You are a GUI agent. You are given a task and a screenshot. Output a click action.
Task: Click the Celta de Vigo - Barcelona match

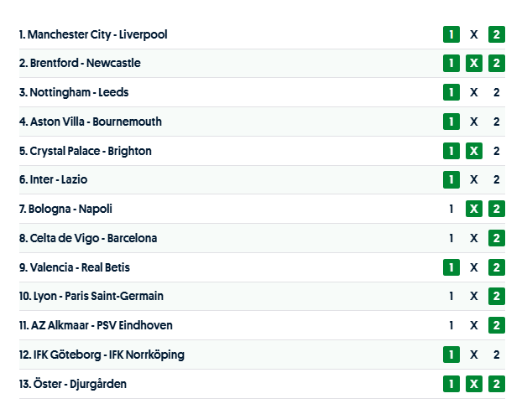click(x=88, y=238)
